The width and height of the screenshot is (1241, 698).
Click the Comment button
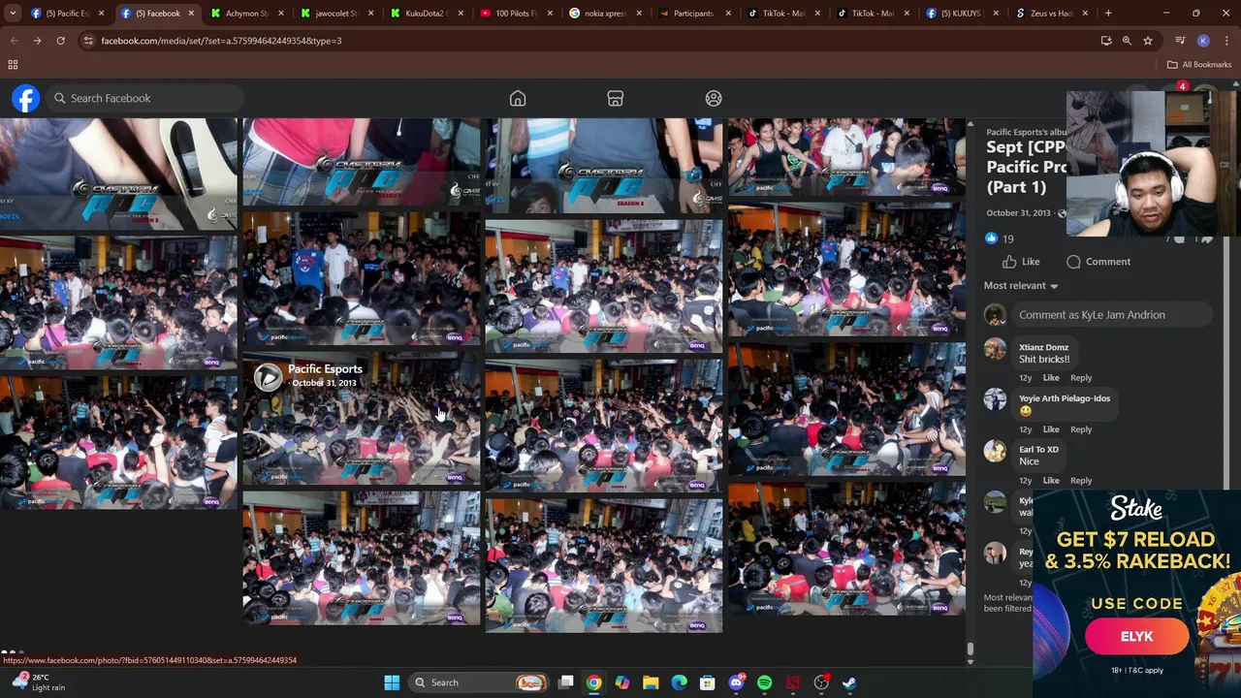coord(1098,262)
